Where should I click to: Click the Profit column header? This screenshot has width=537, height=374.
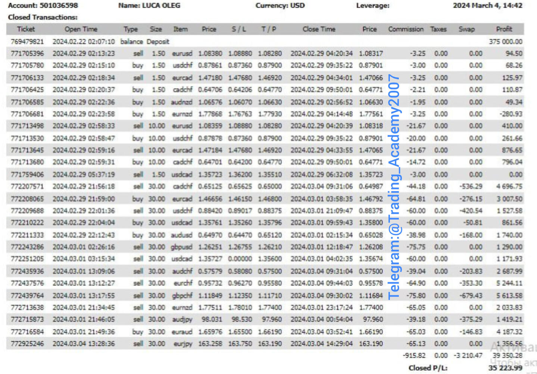point(504,29)
